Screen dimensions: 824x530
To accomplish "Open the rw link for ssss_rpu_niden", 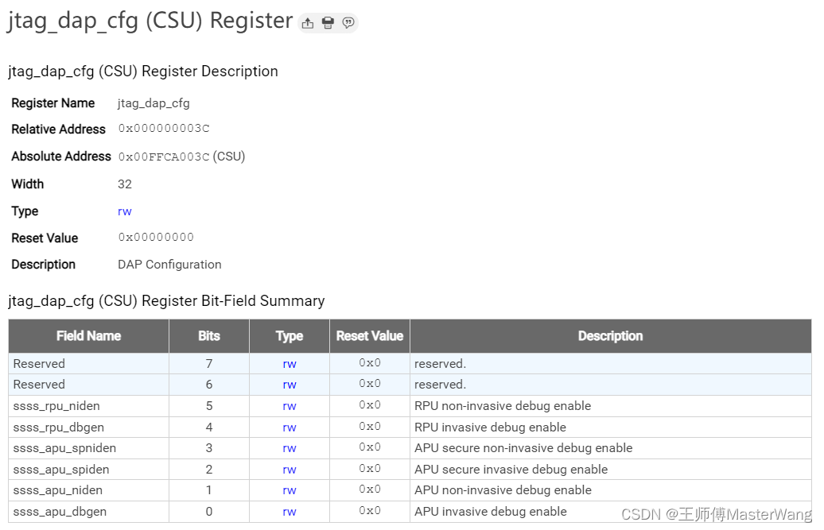I will pos(290,406).
